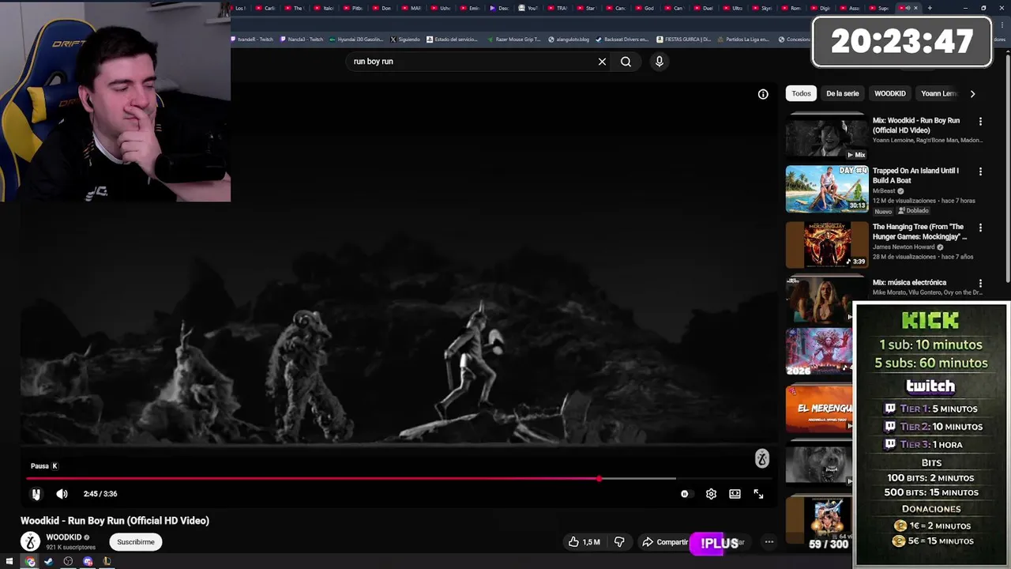Open more actions three-dot menu
Viewport: 1011px width, 569px height.
769,542
